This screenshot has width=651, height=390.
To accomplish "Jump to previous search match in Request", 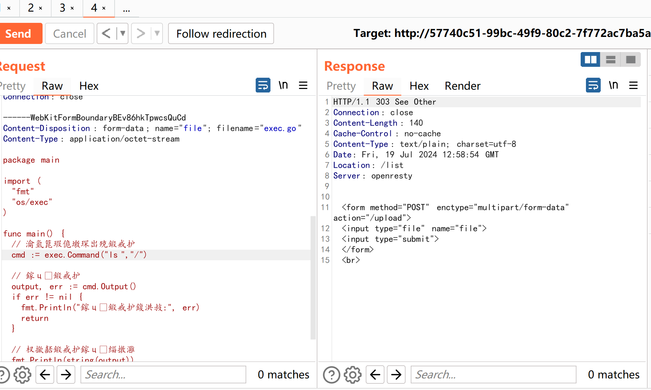I will [45, 375].
